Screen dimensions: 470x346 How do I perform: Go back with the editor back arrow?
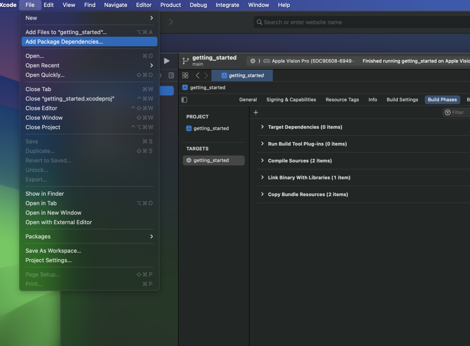coord(197,76)
